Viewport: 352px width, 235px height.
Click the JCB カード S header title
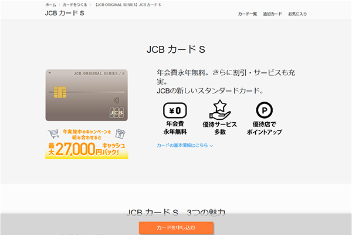[x=65, y=14]
